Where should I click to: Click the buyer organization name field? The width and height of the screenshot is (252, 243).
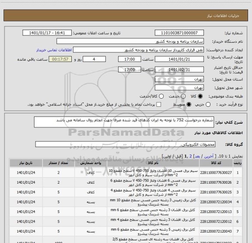click(x=130, y=41)
